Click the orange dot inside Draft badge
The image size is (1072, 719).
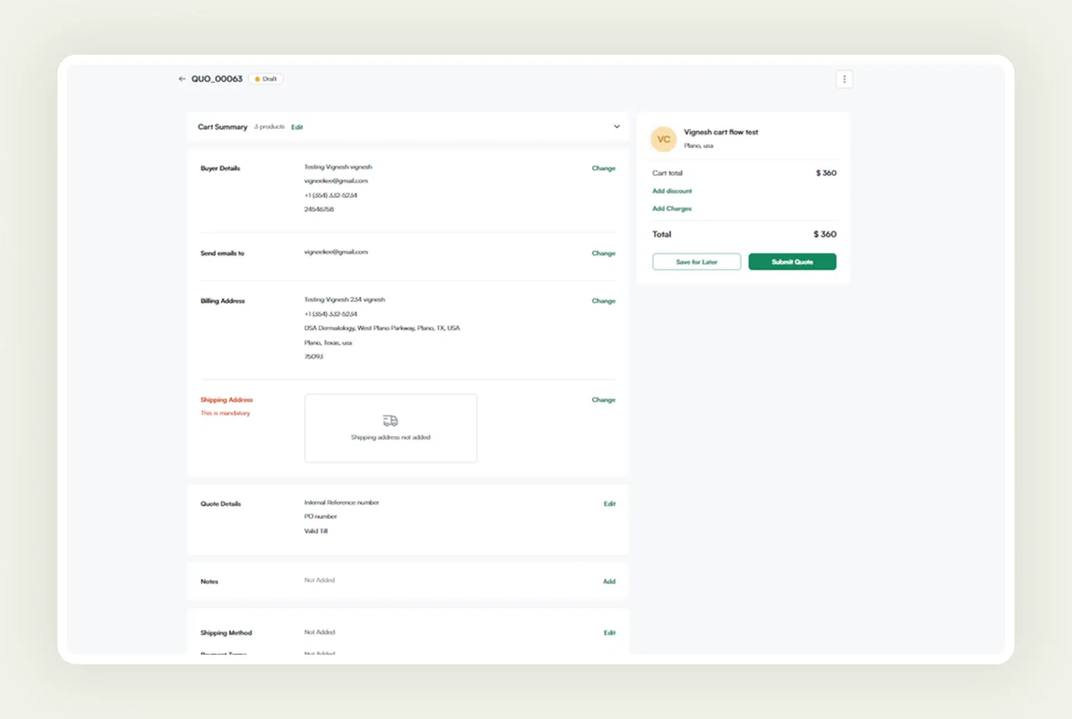(x=257, y=79)
